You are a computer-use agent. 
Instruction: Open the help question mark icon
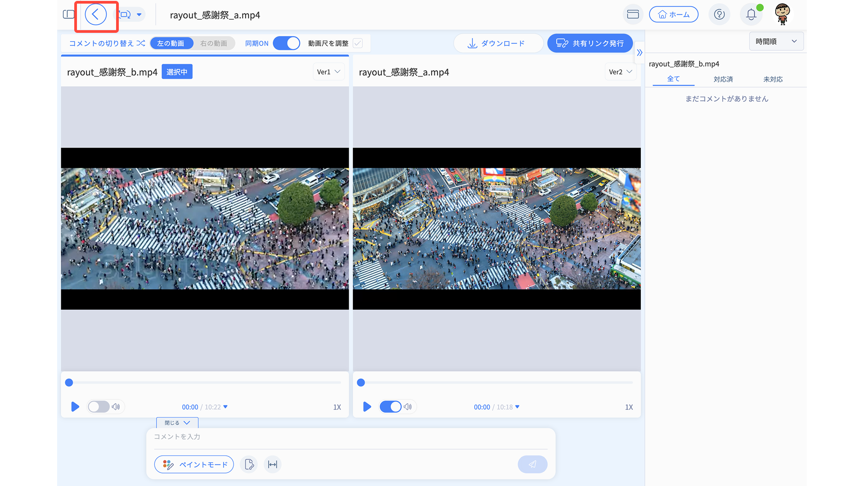[x=719, y=14]
